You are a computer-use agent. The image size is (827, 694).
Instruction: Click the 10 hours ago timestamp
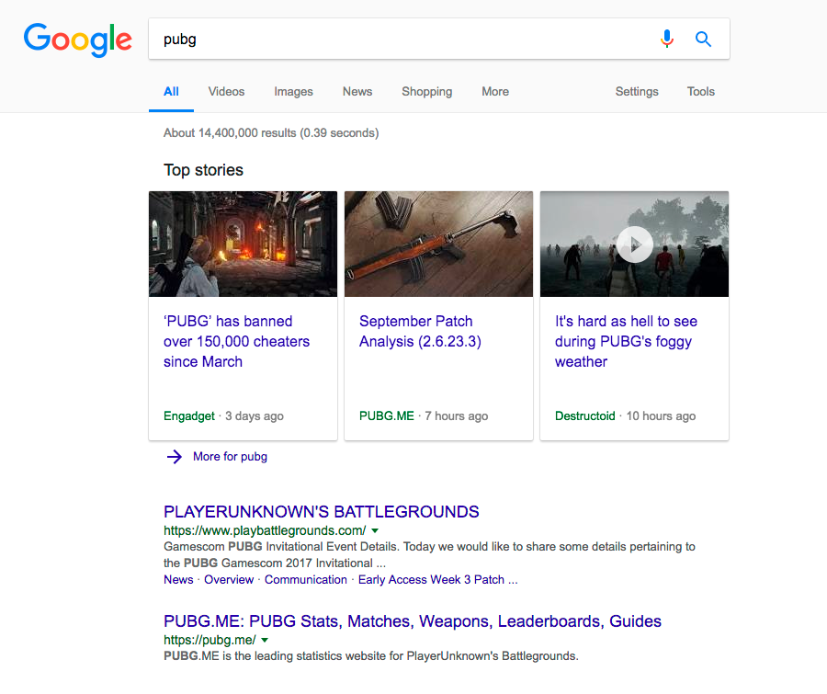point(661,415)
